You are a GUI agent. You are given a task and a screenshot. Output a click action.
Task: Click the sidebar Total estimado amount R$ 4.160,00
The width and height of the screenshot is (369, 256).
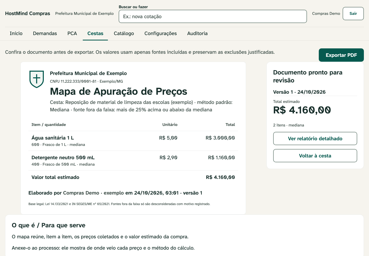(x=302, y=110)
